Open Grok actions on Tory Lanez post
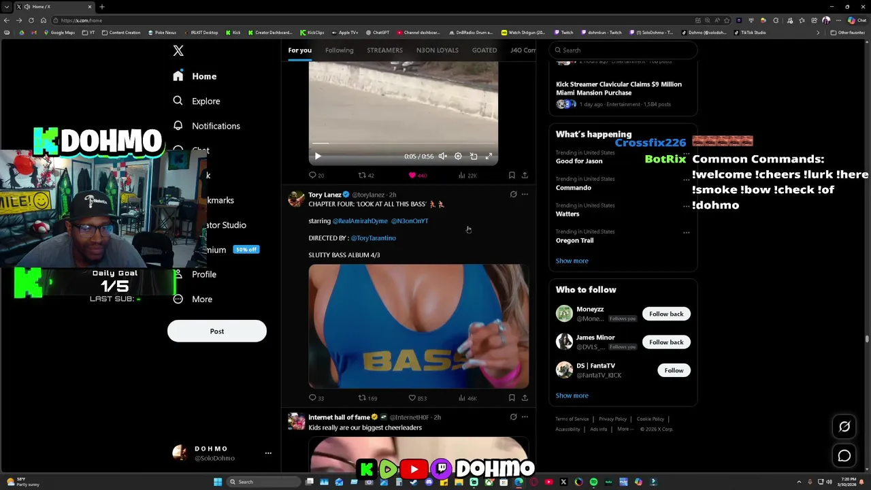Screen dimensions: 871x490 point(513,194)
